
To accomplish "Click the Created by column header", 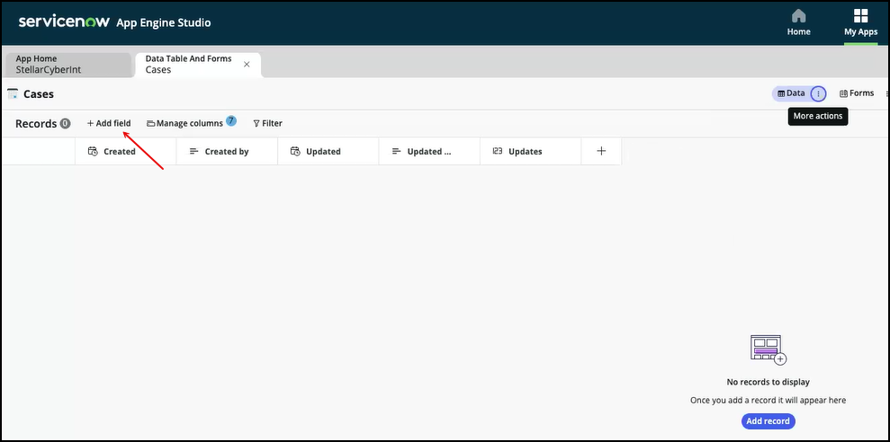I will [x=226, y=152].
